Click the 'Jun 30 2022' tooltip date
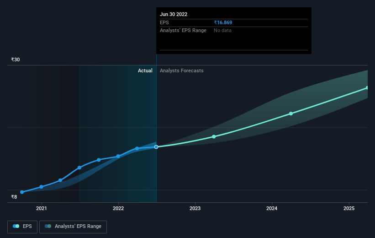The height and width of the screenshot is (238, 375). pyautogui.click(x=174, y=14)
